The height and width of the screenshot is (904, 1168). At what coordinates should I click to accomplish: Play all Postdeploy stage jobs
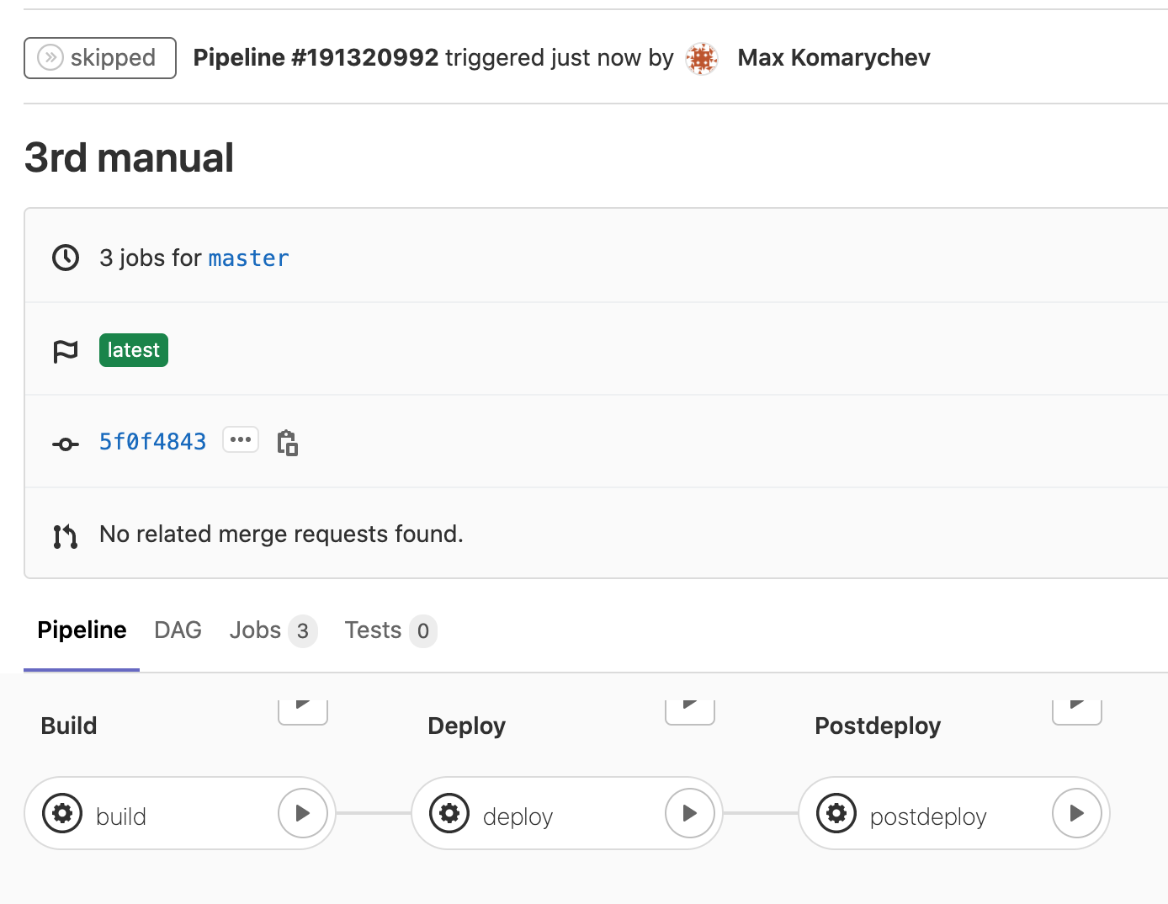(1077, 711)
